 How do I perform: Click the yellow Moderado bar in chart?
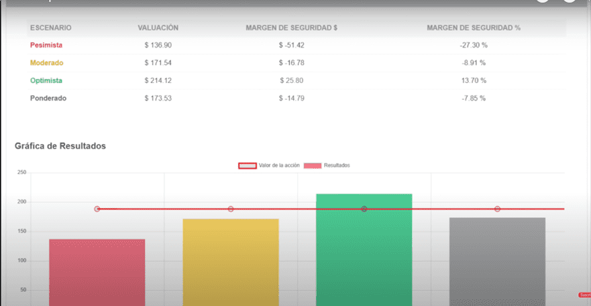(x=230, y=261)
